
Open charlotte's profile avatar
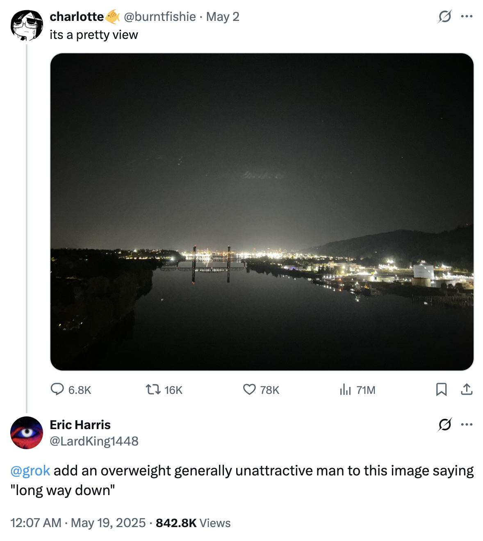tap(27, 25)
